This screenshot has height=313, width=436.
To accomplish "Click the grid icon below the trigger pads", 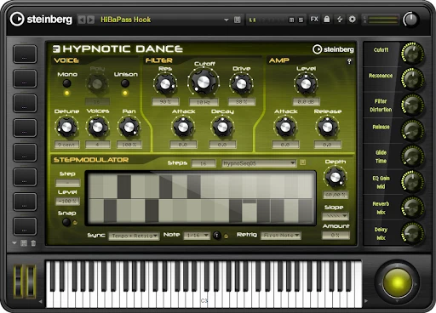I will tap(24, 243).
